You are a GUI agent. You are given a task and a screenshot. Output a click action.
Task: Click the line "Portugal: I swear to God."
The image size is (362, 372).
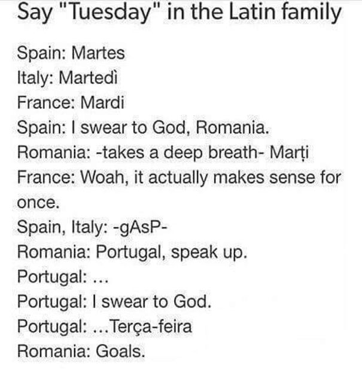(x=114, y=302)
